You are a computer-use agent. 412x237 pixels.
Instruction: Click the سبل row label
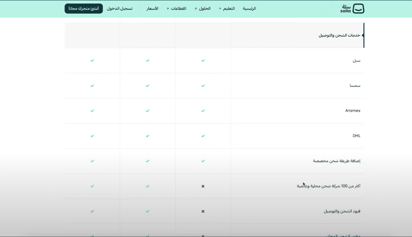tap(356, 61)
